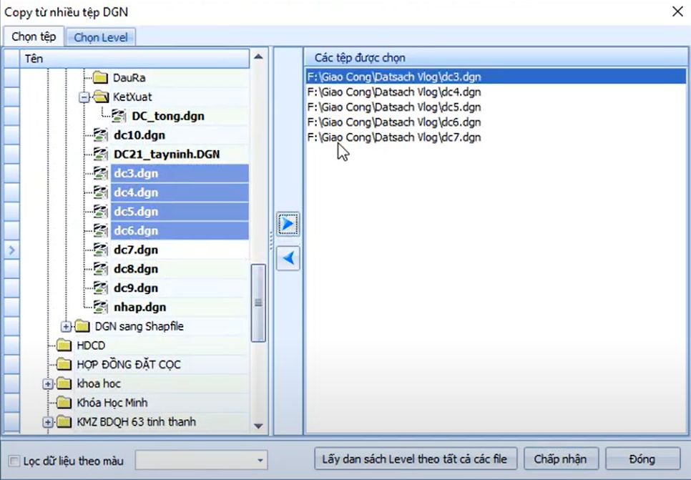Click Lấy dan sách Level theo tất cả các file
The height and width of the screenshot is (480, 691).
(x=417, y=459)
